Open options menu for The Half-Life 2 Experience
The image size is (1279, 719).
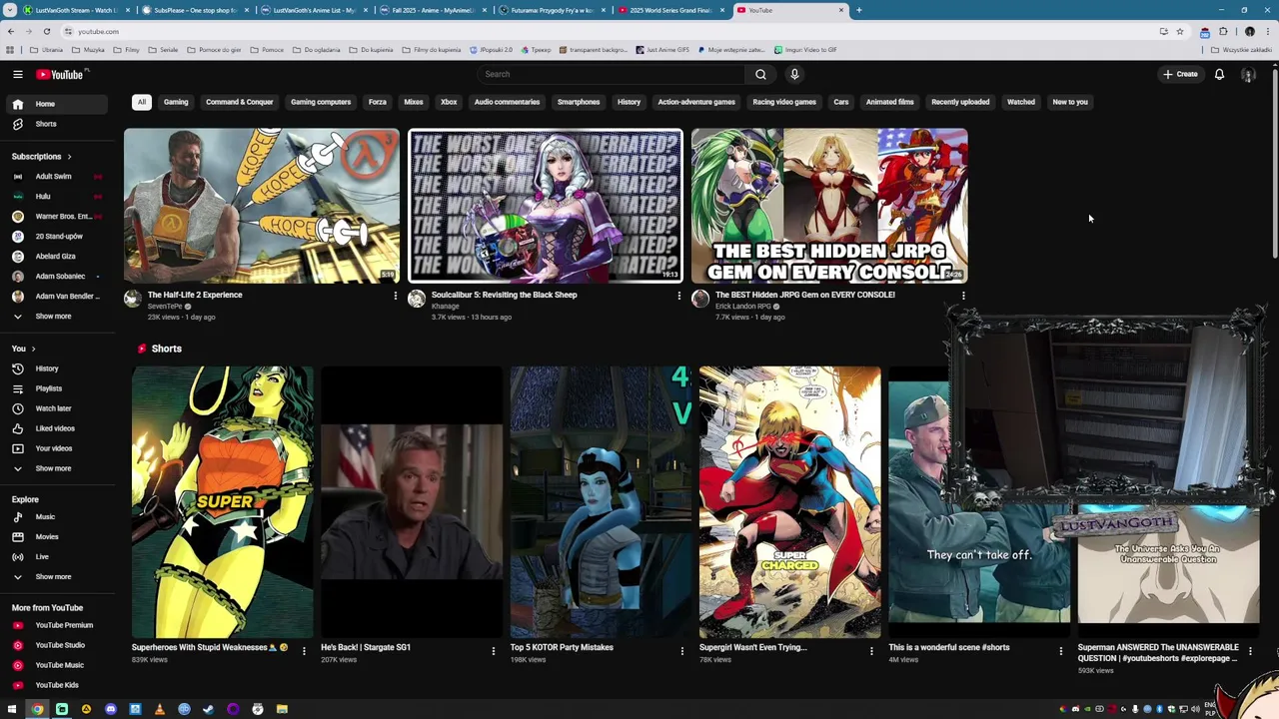pyautogui.click(x=395, y=296)
